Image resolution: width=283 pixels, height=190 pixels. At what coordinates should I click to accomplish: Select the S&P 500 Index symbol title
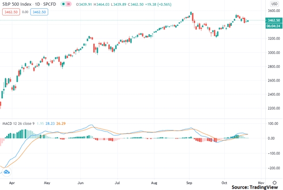pyautogui.click(x=17, y=4)
